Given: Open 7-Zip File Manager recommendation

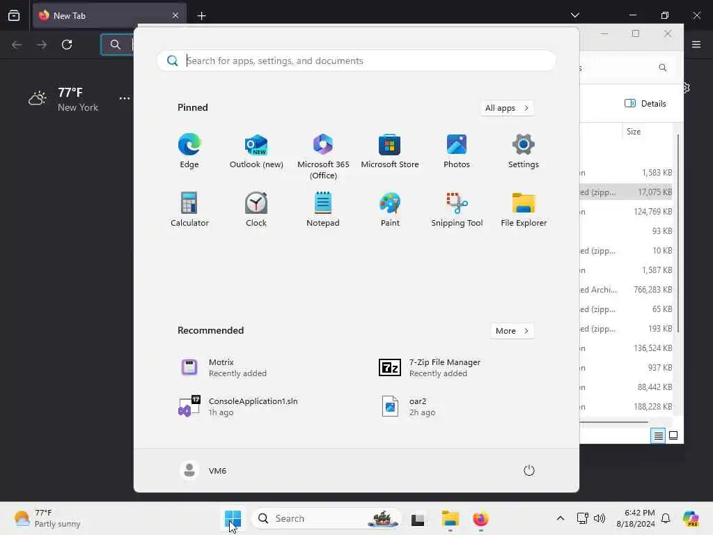Looking at the screenshot, I should (x=429, y=368).
